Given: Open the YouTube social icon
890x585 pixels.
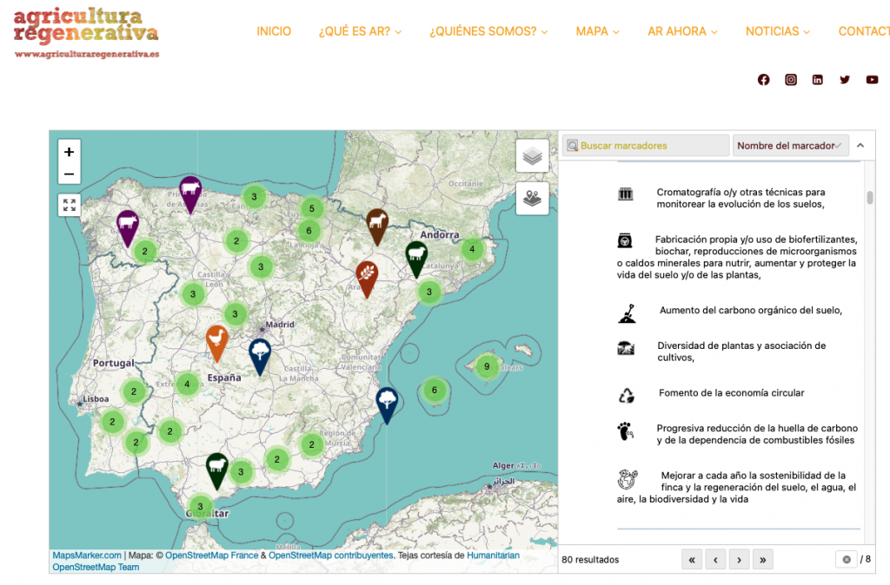Looking at the screenshot, I should [x=873, y=80].
